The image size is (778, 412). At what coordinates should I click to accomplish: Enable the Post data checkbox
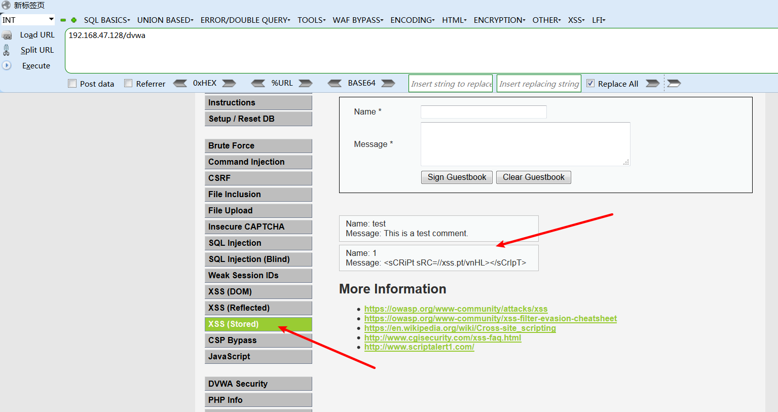click(x=72, y=84)
